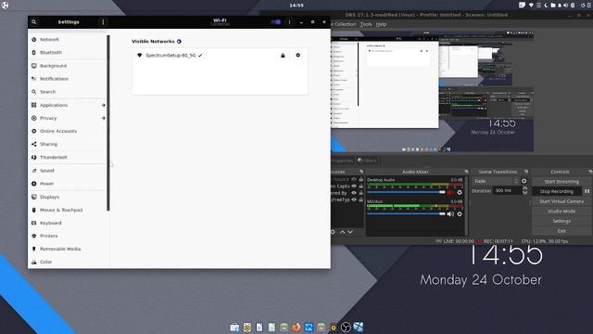593x334 pixels.
Task: Open the clock 14:55 in top bar
Action: [296, 6]
